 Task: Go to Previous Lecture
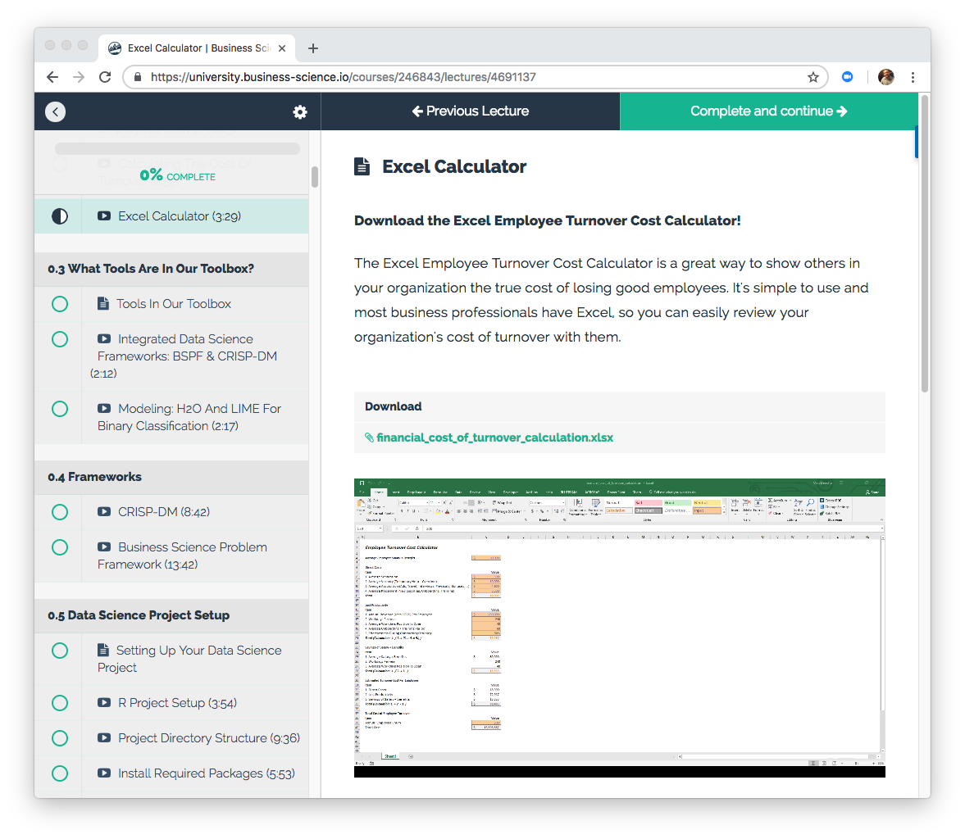470,111
